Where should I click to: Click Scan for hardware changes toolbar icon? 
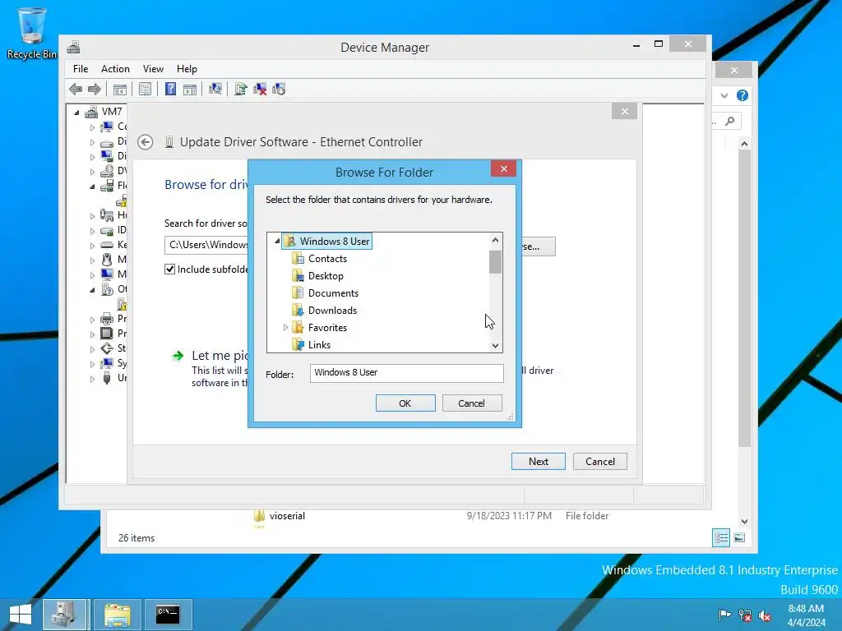click(x=215, y=89)
